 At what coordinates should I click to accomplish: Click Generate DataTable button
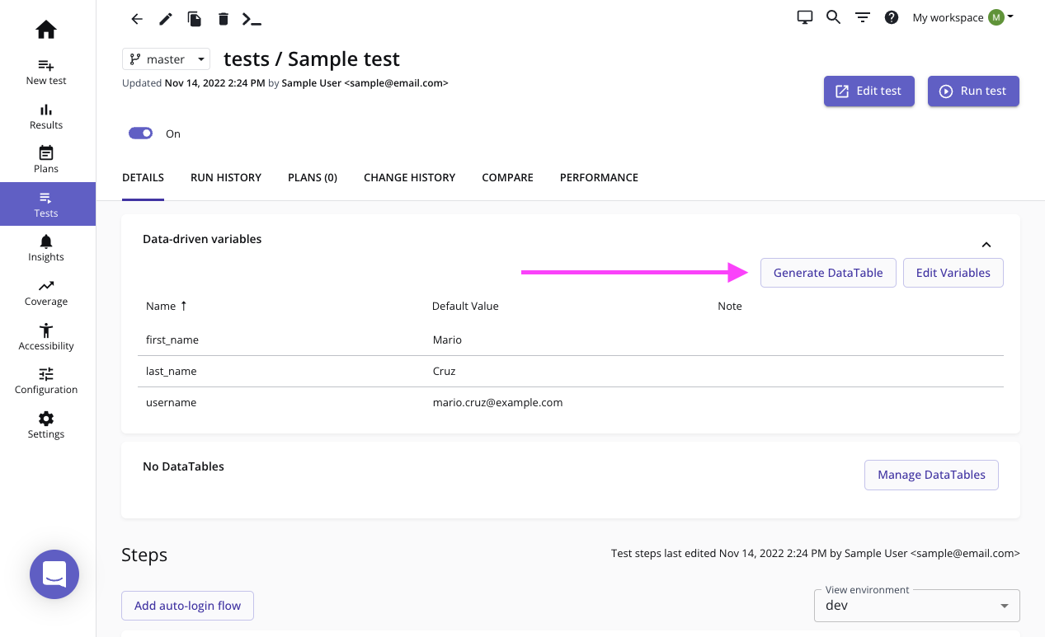828,273
